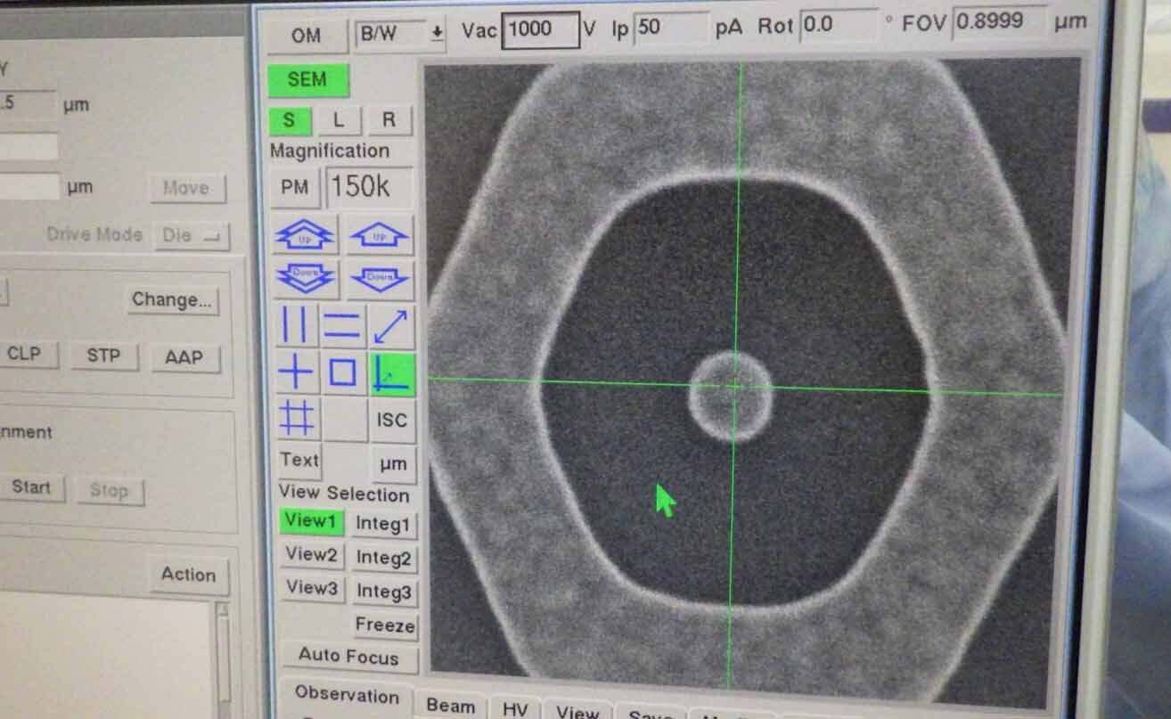The height and width of the screenshot is (719, 1171).
Task: Click the double-arrow magnification Down icon
Action: [x=306, y=279]
